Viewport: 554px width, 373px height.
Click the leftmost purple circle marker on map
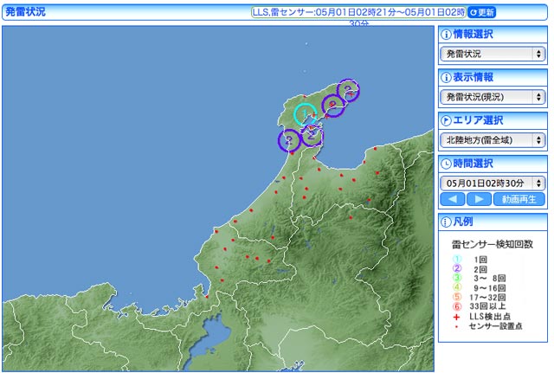pos(289,138)
